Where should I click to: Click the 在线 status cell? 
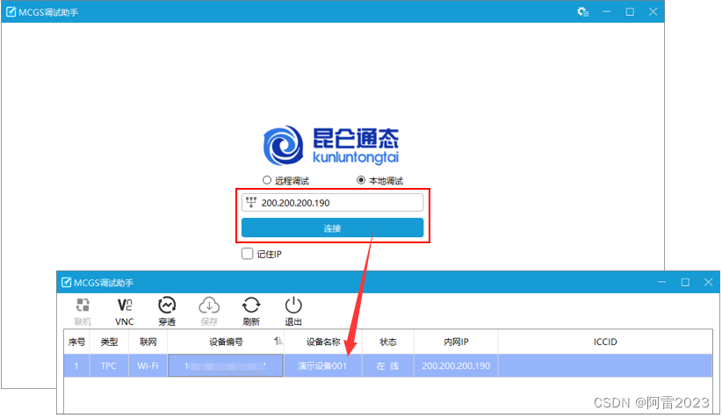[387, 365]
